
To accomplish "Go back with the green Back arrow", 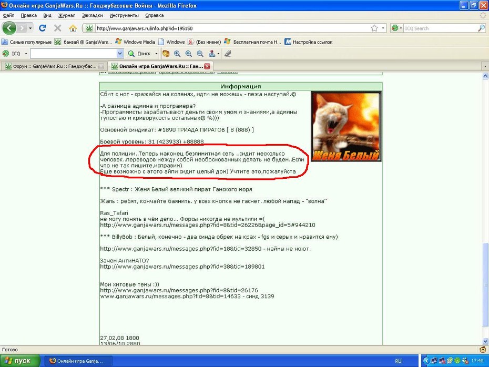I will pyautogui.click(x=9, y=28).
